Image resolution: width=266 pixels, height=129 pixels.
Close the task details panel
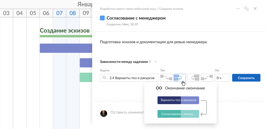(255, 9)
